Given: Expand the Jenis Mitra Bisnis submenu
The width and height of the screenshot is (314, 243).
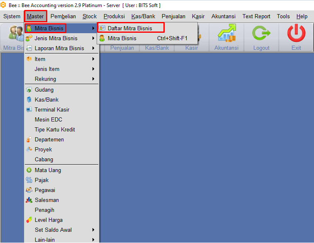Looking at the screenshot, I should coord(93,39).
